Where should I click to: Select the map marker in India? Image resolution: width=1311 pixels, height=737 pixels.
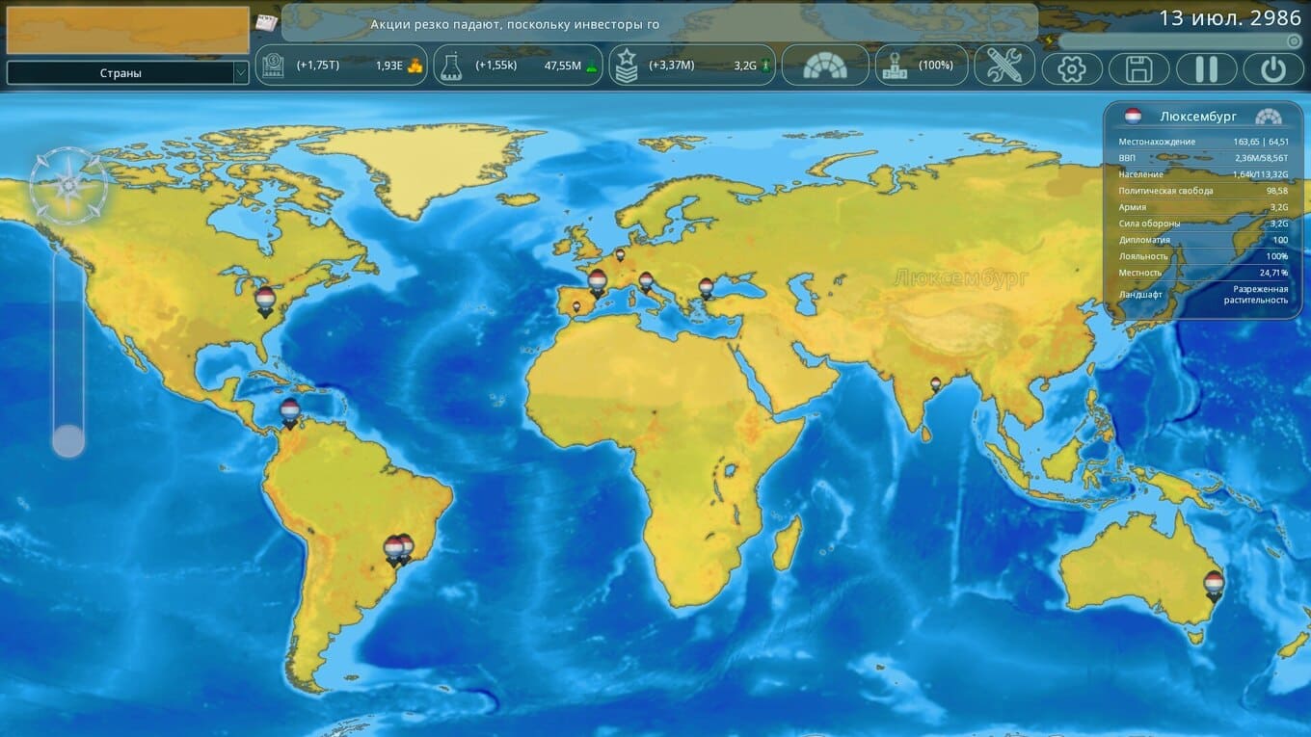pyautogui.click(x=934, y=385)
